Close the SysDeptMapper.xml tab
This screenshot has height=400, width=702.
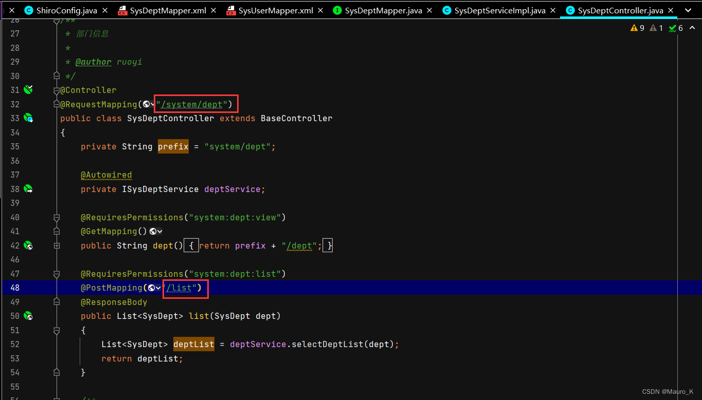coord(214,10)
